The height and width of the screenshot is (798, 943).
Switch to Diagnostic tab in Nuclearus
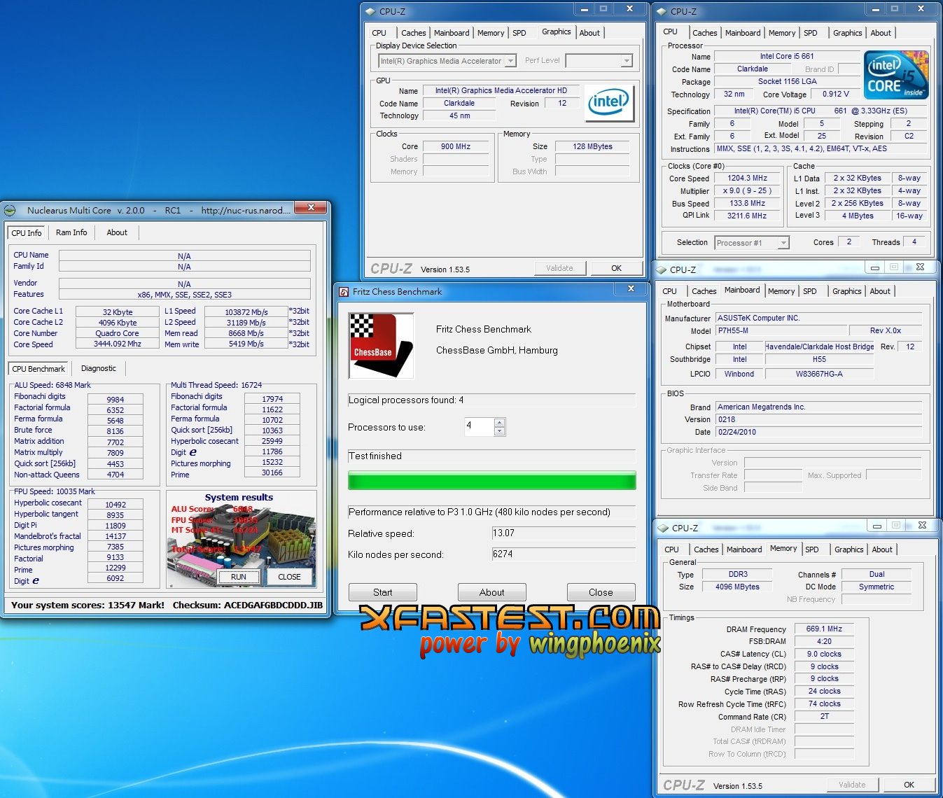[99, 368]
